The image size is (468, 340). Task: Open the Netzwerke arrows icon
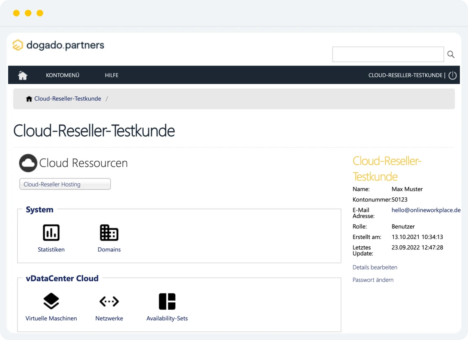[x=109, y=301]
